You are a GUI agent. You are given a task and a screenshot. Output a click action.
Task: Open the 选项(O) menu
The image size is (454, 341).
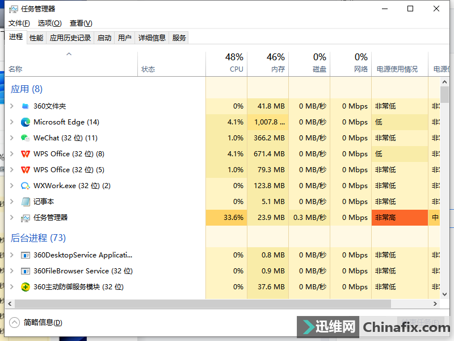coord(50,23)
